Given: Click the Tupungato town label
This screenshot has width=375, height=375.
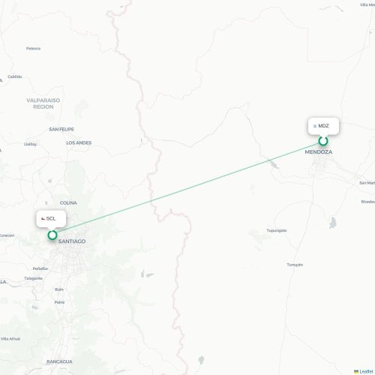Looking at the screenshot, I should (x=277, y=230).
